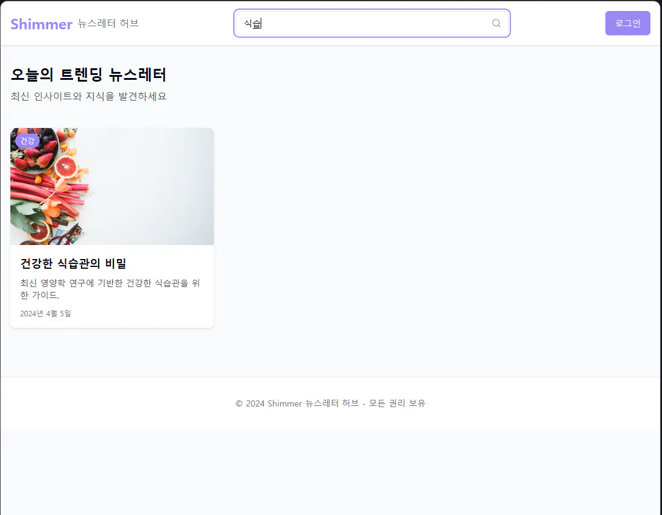Open the fruit and vegetable article thumbnail

(112, 186)
